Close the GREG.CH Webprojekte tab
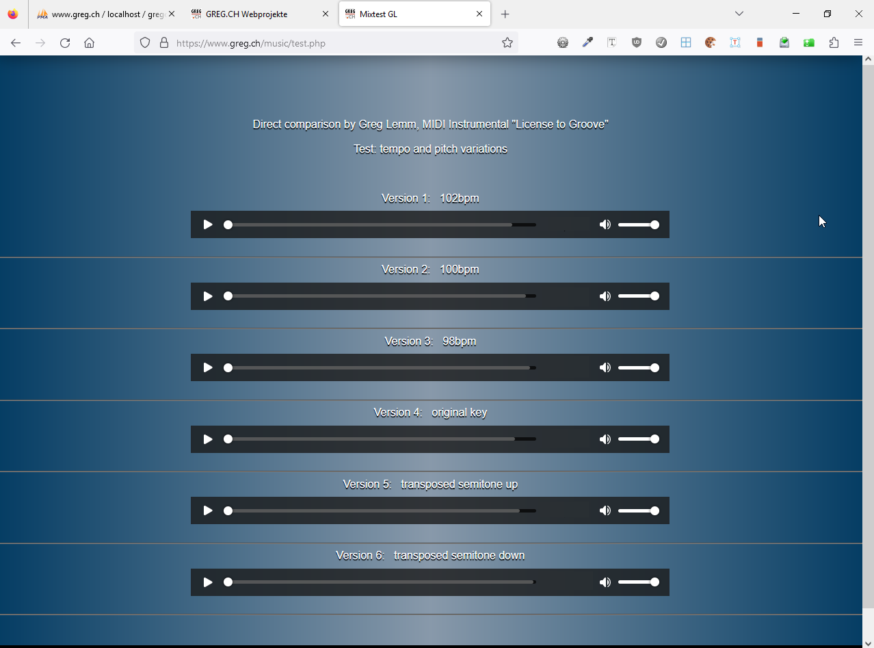Screen dimensions: 874x648 (326, 14)
